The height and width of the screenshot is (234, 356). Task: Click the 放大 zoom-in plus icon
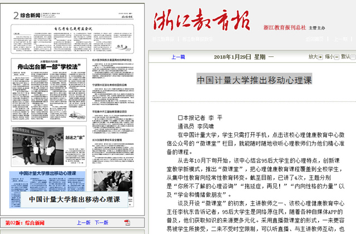(322, 57)
